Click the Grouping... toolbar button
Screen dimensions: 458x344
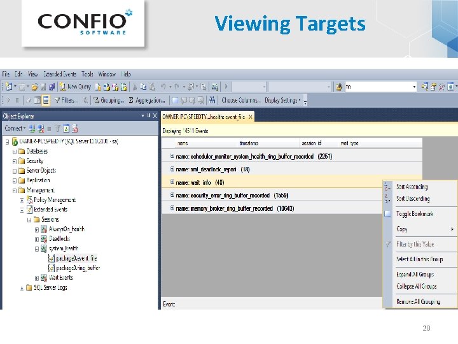[108, 101]
